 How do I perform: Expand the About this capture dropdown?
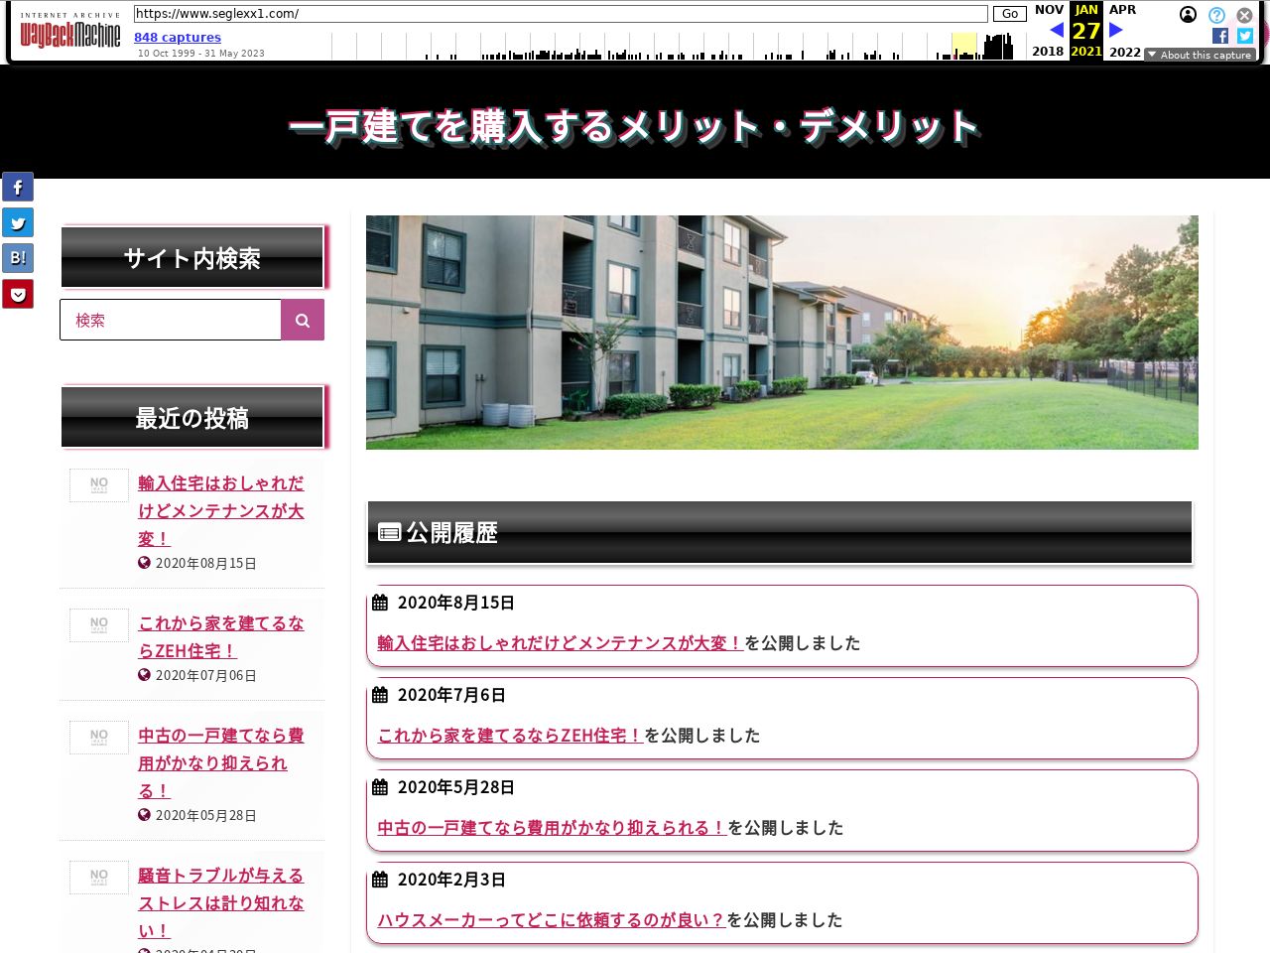pos(1200,55)
